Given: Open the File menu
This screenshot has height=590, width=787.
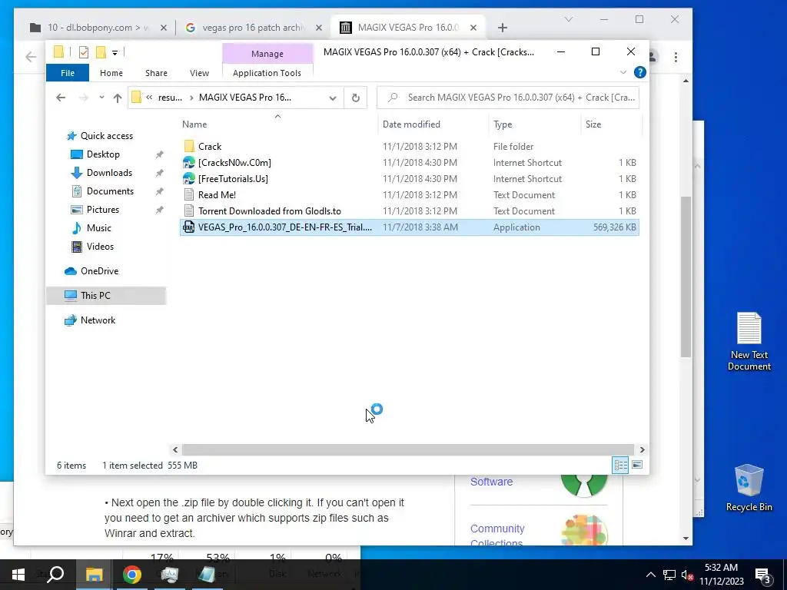Looking at the screenshot, I should click(68, 73).
